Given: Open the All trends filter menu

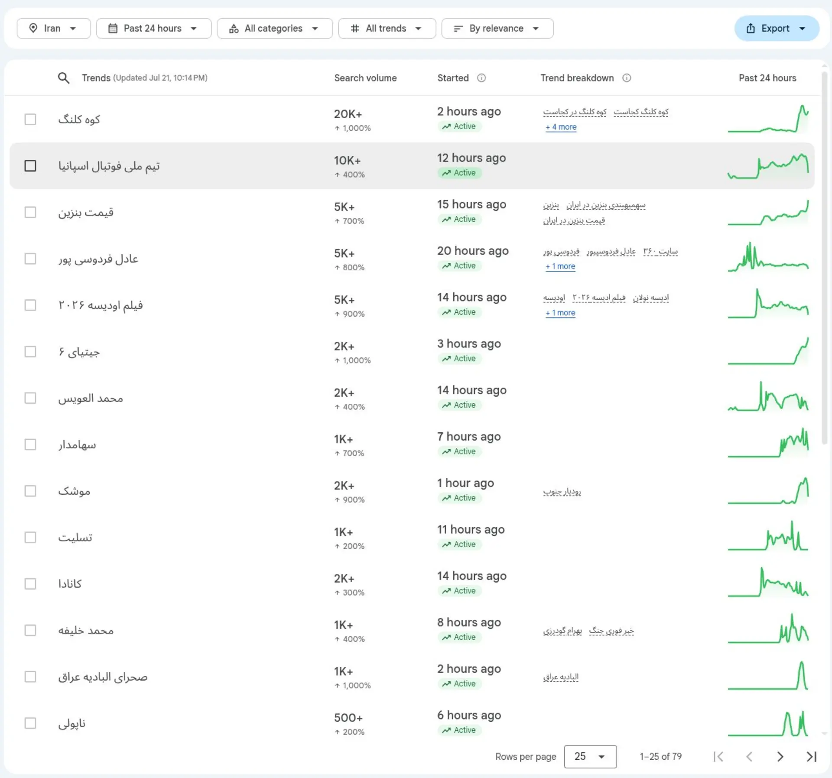Looking at the screenshot, I should (387, 29).
